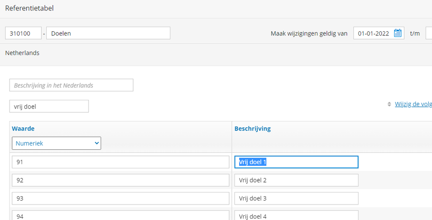The width and height of the screenshot is (432, 220).
Task: Open the Numeriek value type dropdown
Action: point(56,143)
